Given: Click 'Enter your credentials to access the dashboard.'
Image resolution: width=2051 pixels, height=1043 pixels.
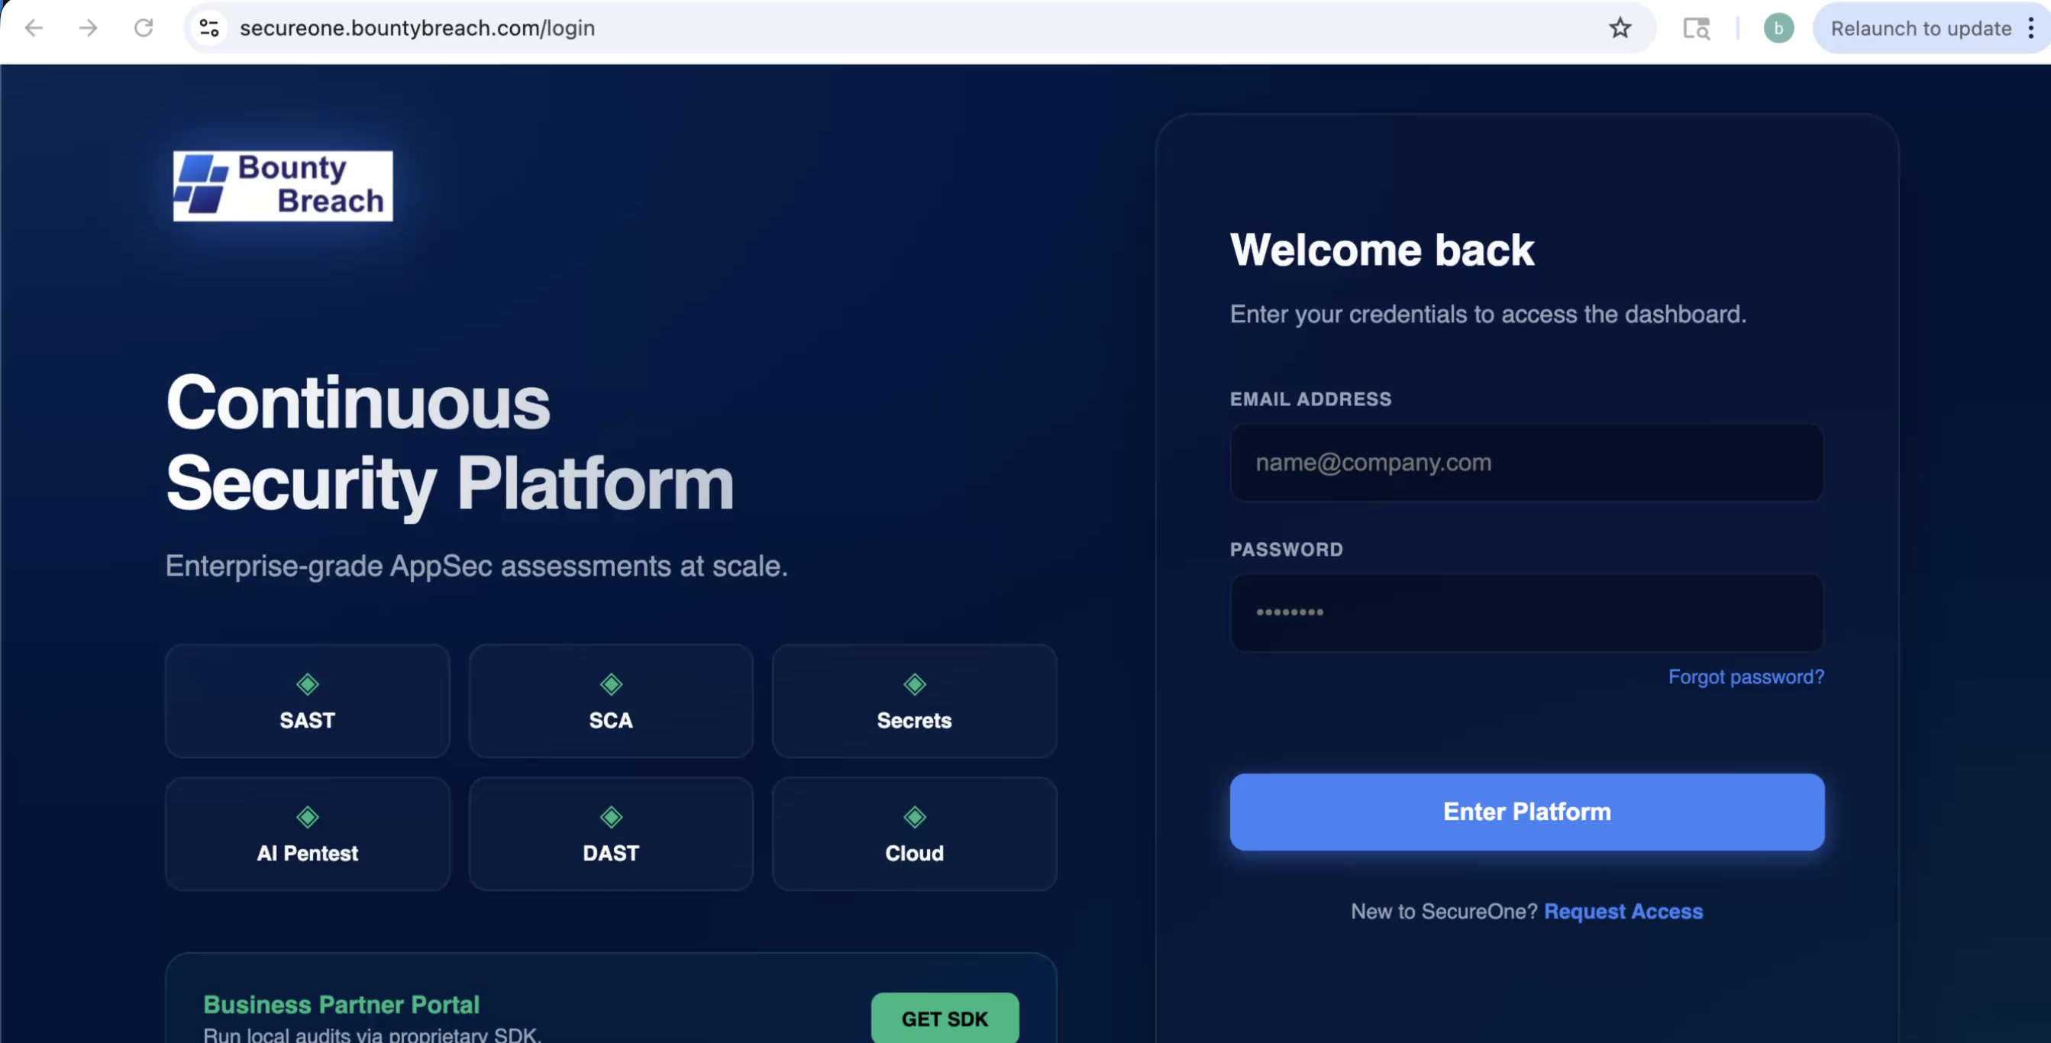Looking at the screenshot, I should click(1487, 315).
